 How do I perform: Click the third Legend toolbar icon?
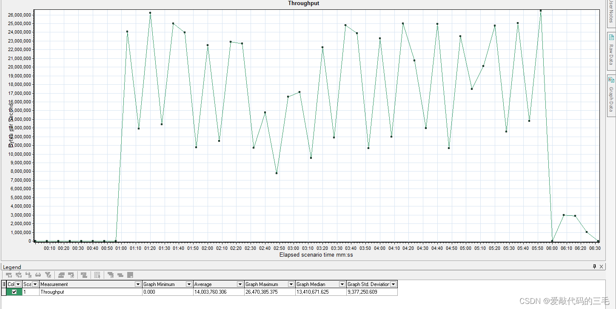coord(29,275)
